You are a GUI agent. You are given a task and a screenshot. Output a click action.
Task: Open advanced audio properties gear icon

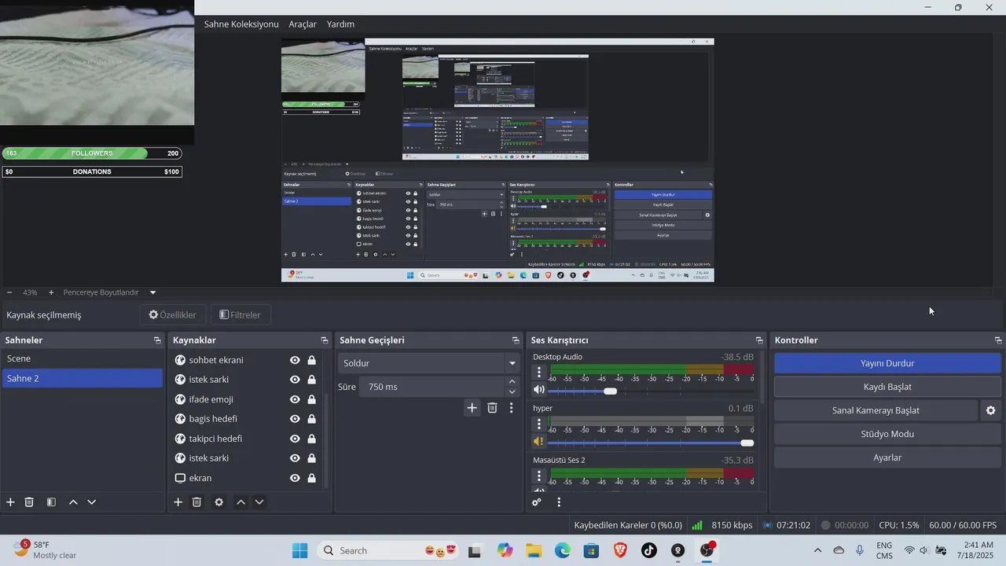[x=537, y=502]
